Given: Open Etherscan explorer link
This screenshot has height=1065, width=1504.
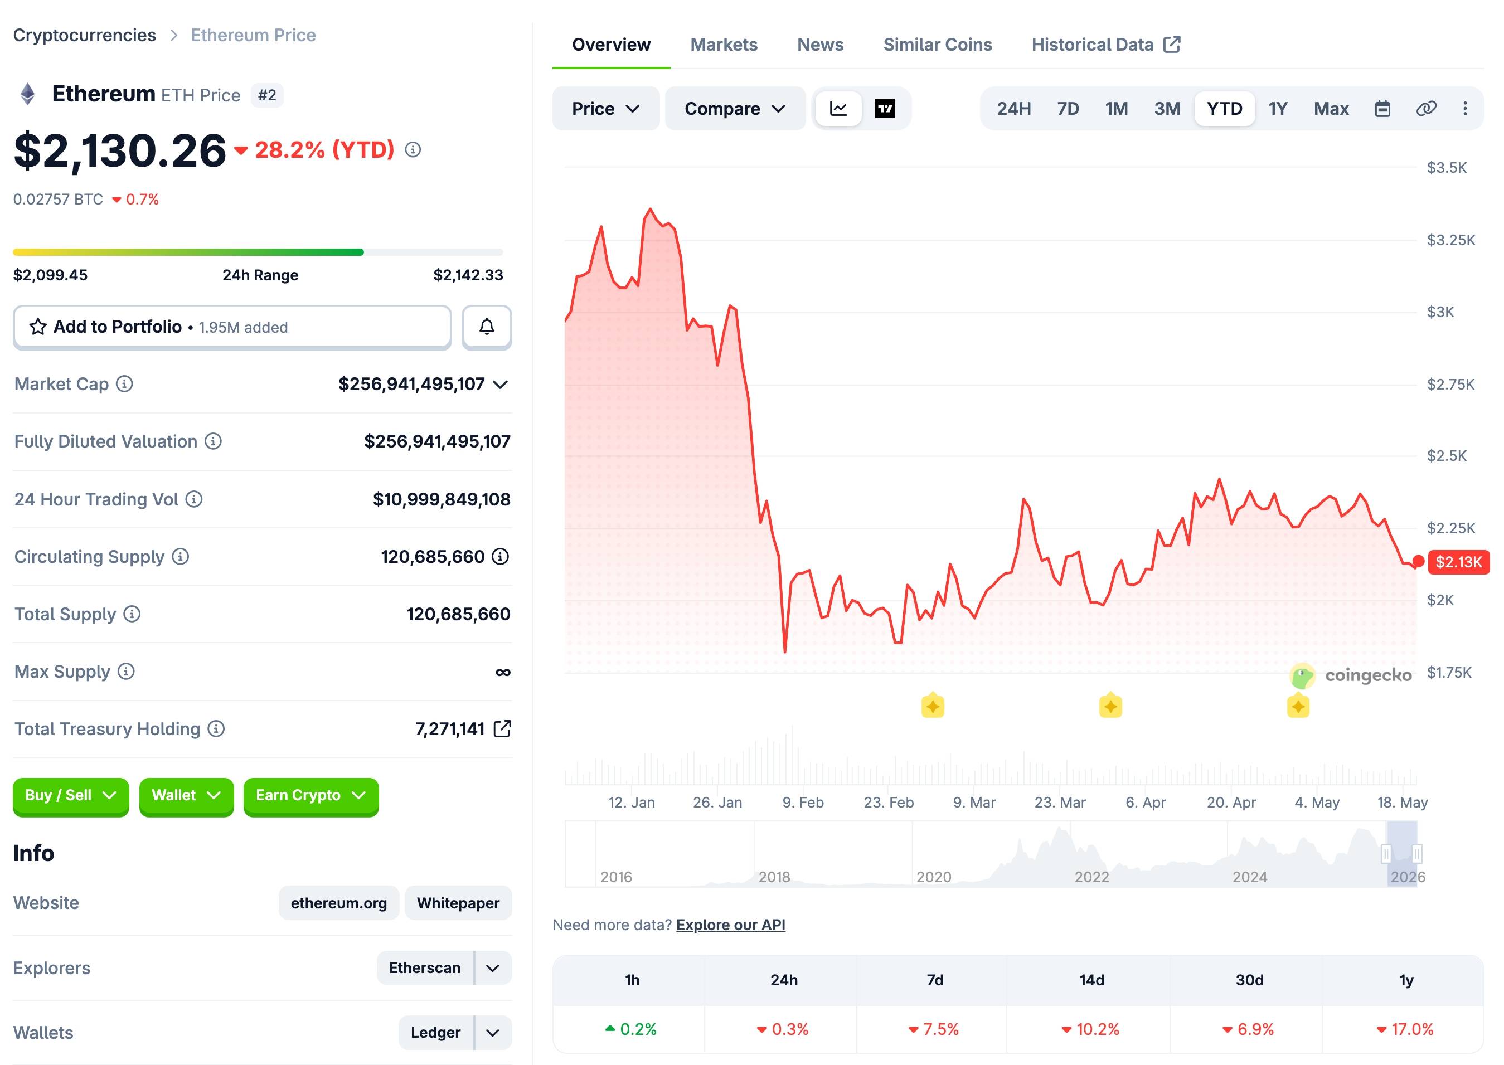Looking at the screenshot, I should point(424,968).
